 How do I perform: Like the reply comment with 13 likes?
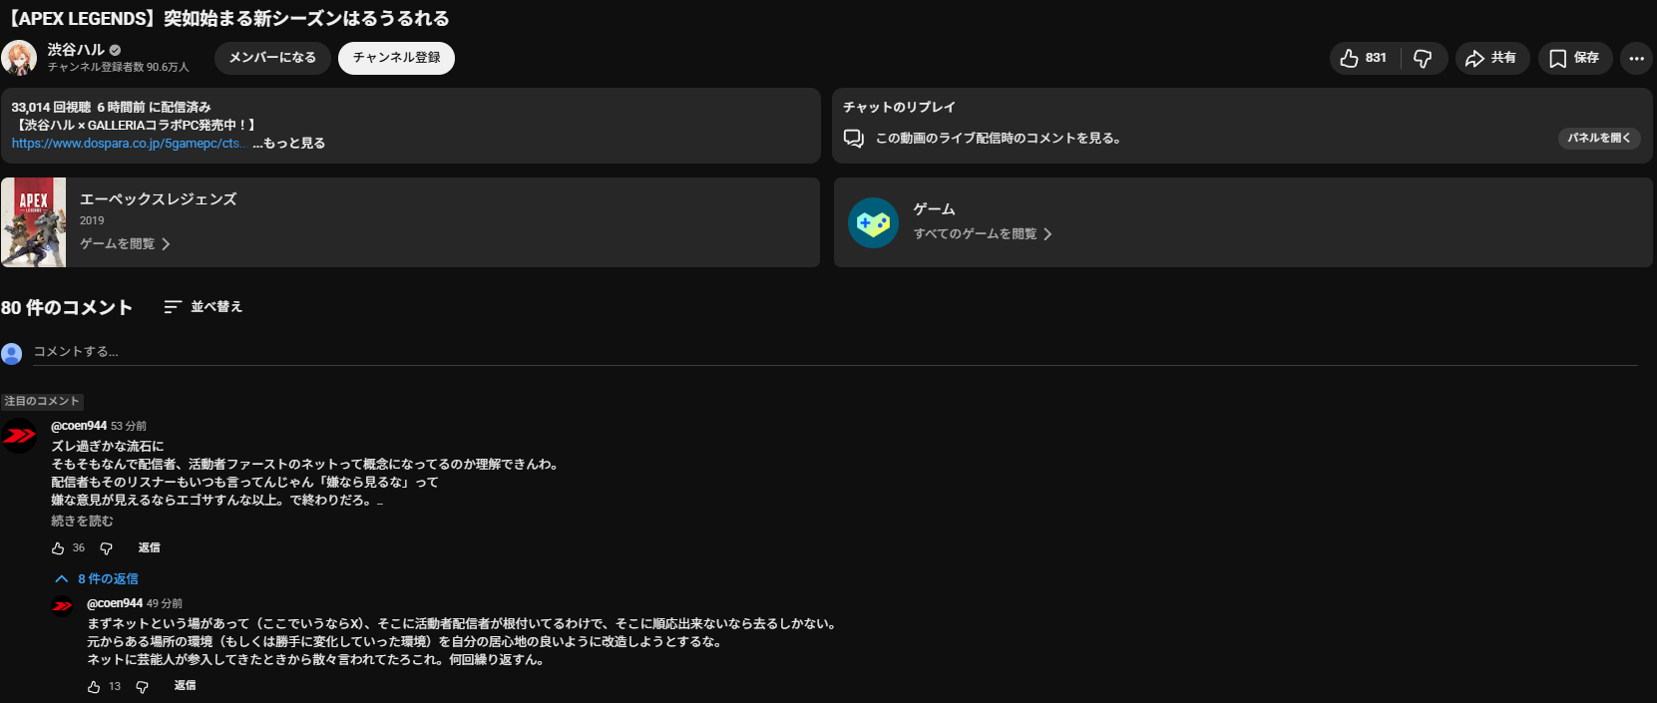click(94, 687)
